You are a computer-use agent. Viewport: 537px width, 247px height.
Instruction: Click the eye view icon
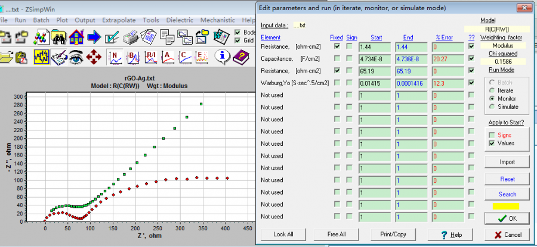pyautogui.click(x=76, y=58)
